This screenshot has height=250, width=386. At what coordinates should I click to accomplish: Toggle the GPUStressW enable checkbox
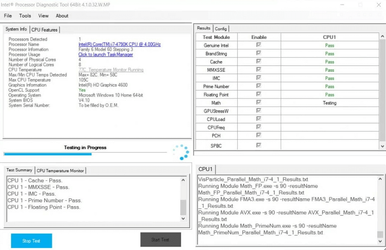[259, 111]
